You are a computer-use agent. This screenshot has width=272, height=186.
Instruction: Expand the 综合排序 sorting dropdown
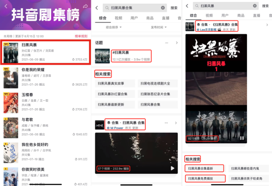[113, 27]
